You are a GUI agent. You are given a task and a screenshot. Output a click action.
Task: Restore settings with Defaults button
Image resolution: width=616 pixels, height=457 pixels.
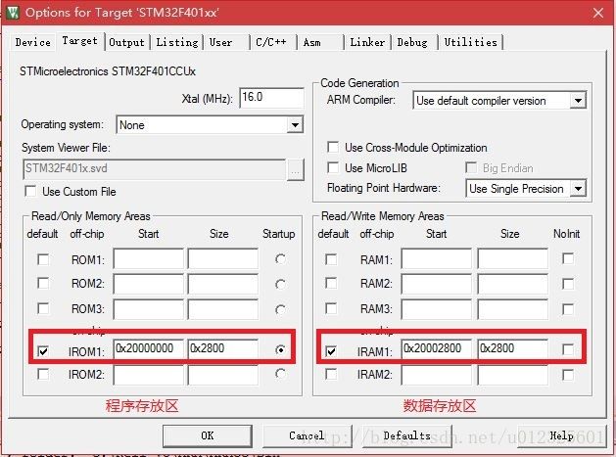407,435
